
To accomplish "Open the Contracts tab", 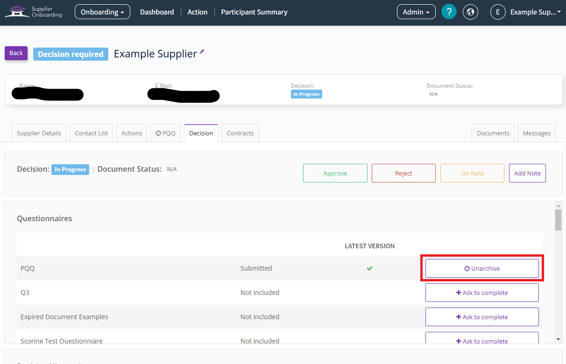I will tap(240, 133).
